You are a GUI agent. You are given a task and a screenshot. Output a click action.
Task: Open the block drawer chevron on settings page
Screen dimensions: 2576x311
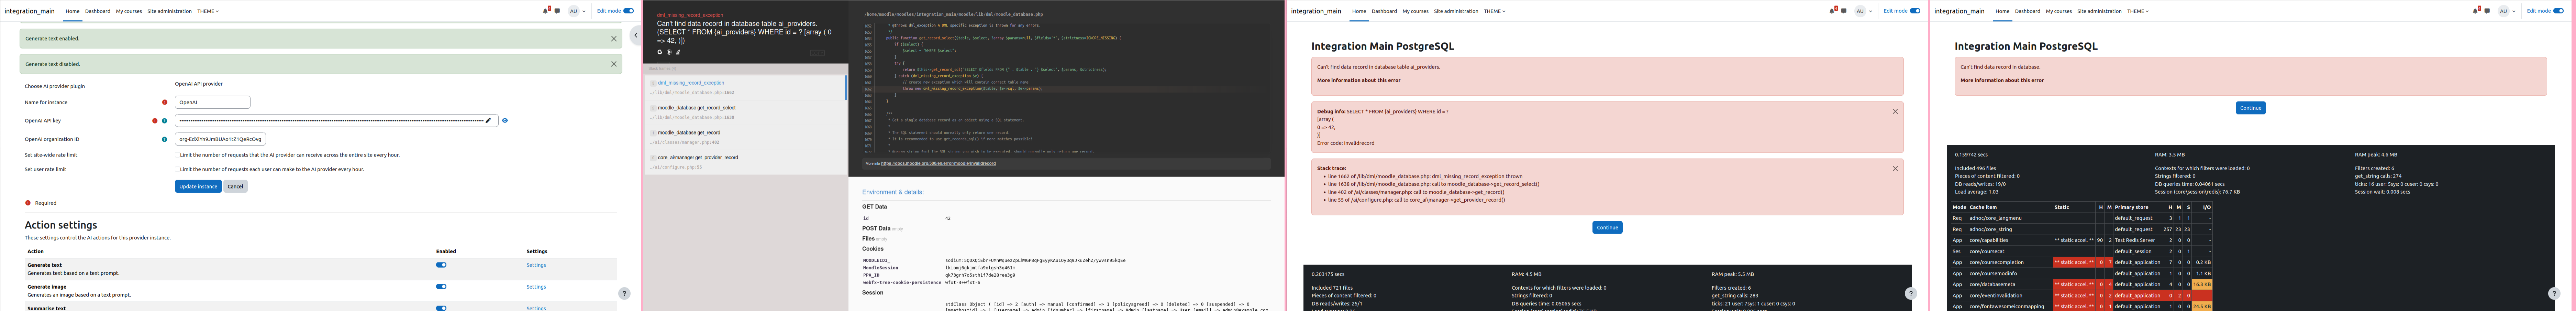click(x=636, y=35)
